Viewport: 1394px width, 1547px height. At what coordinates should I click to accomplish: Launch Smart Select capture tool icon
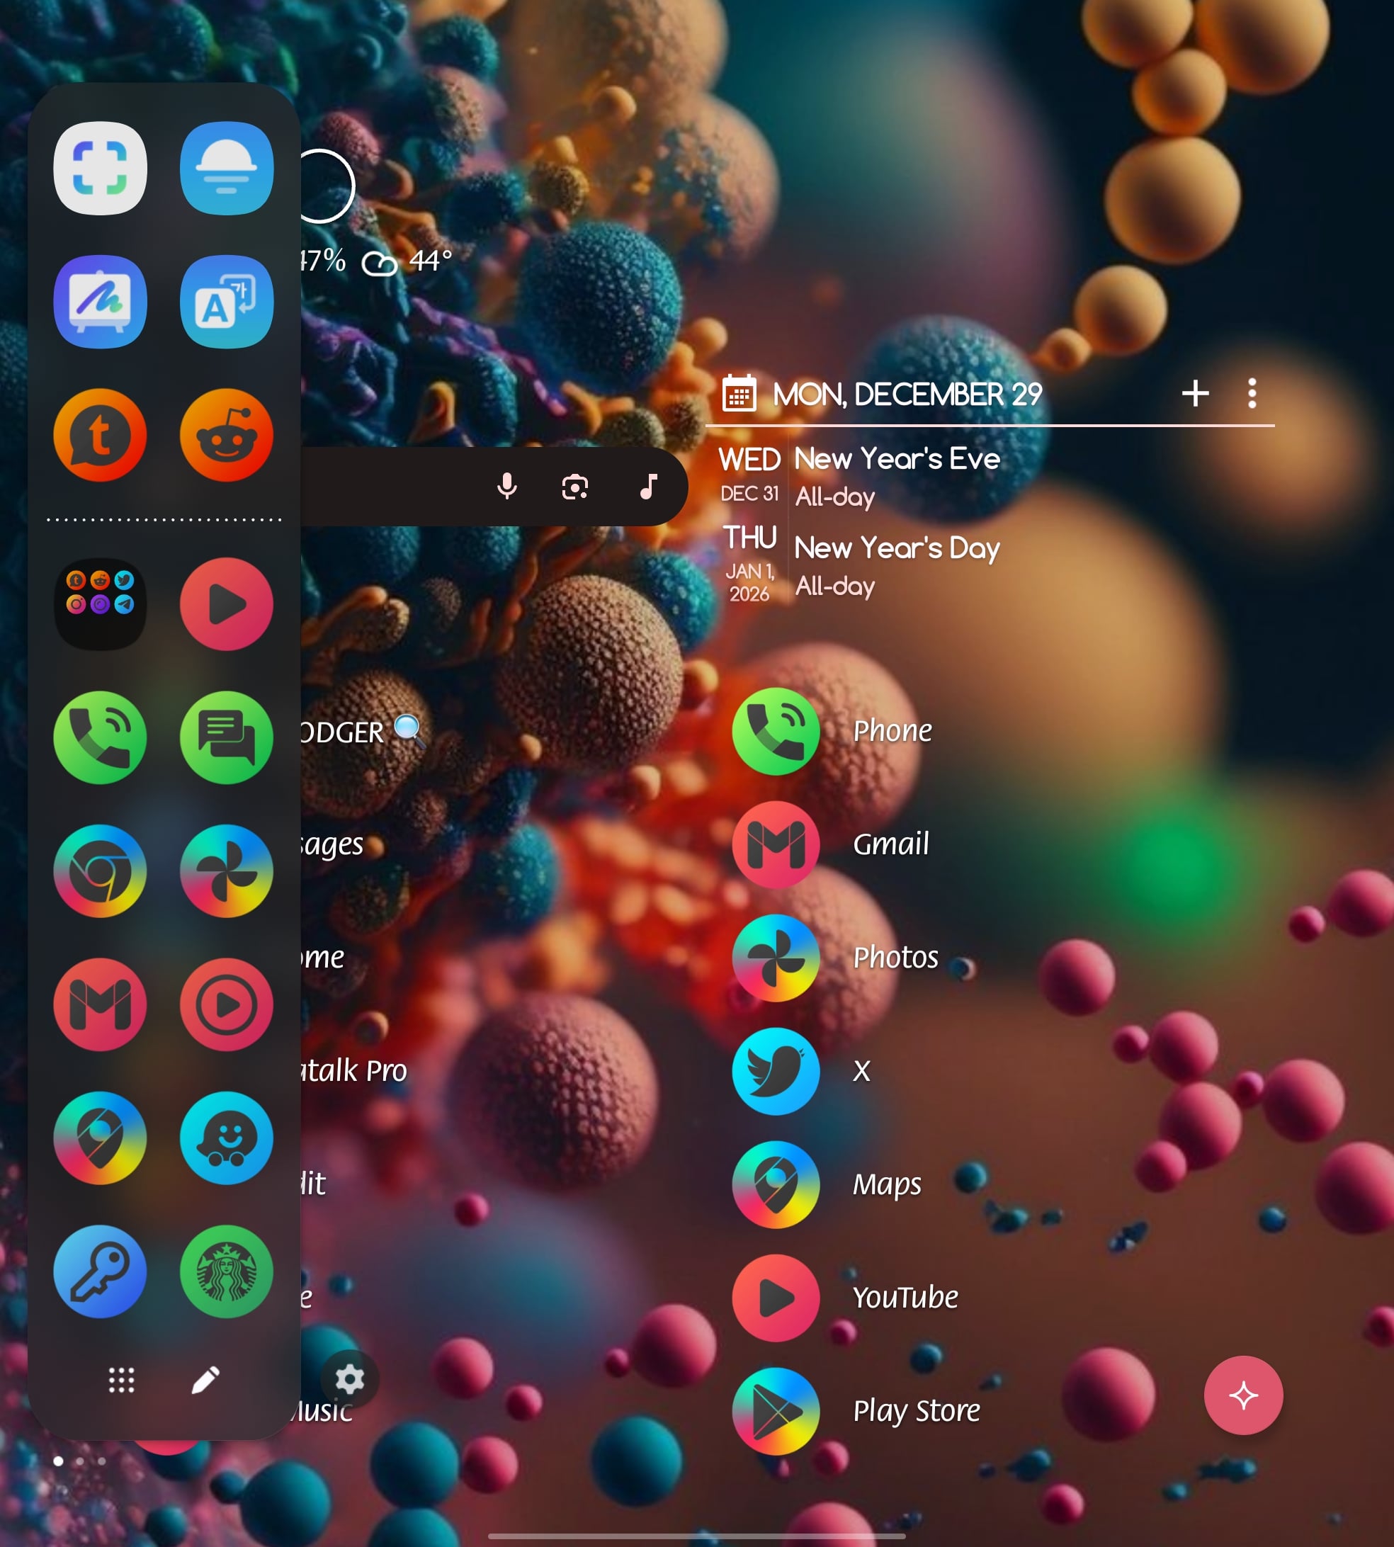[x=100, y=169]
